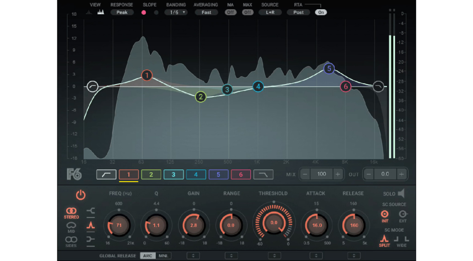Click the ATTACK knob showing 16.0
The height and width of the screenshot is (261, 473).
pos(317,225)
